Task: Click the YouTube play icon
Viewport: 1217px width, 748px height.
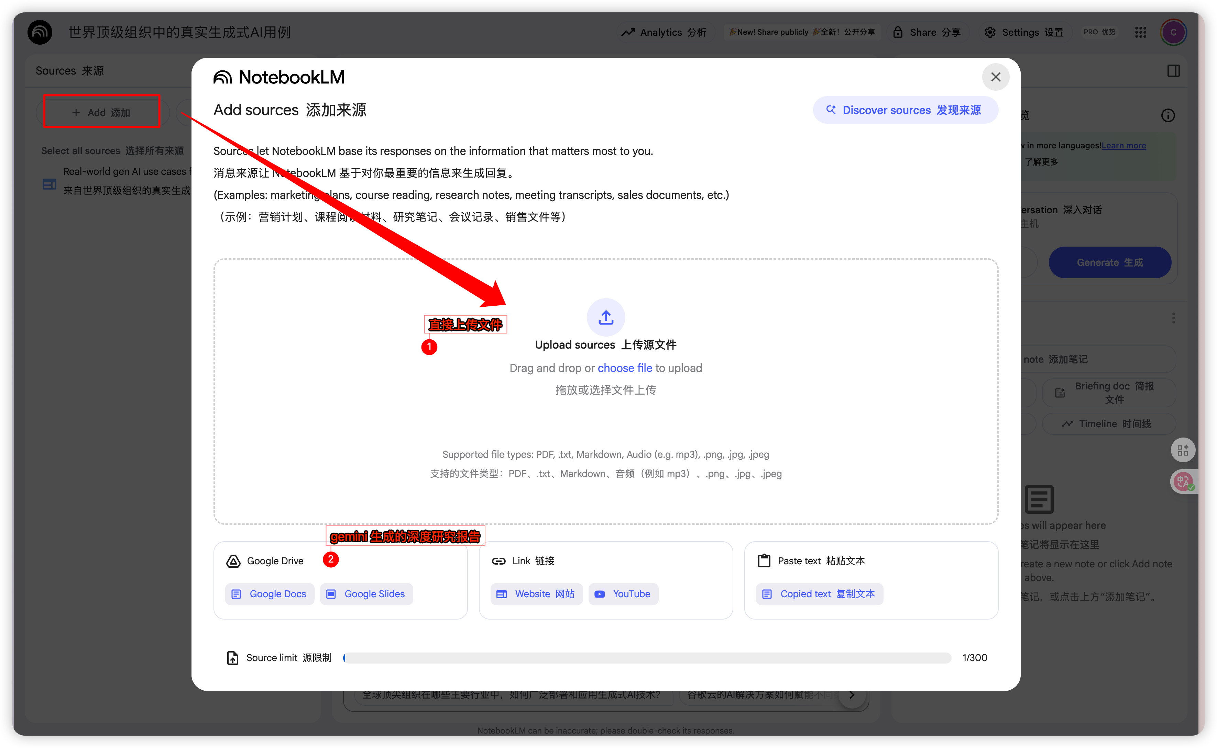Action: [600, 594]
